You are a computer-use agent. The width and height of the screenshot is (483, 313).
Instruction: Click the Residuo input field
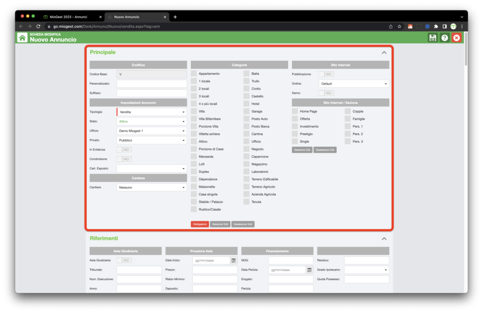point(367,260)
